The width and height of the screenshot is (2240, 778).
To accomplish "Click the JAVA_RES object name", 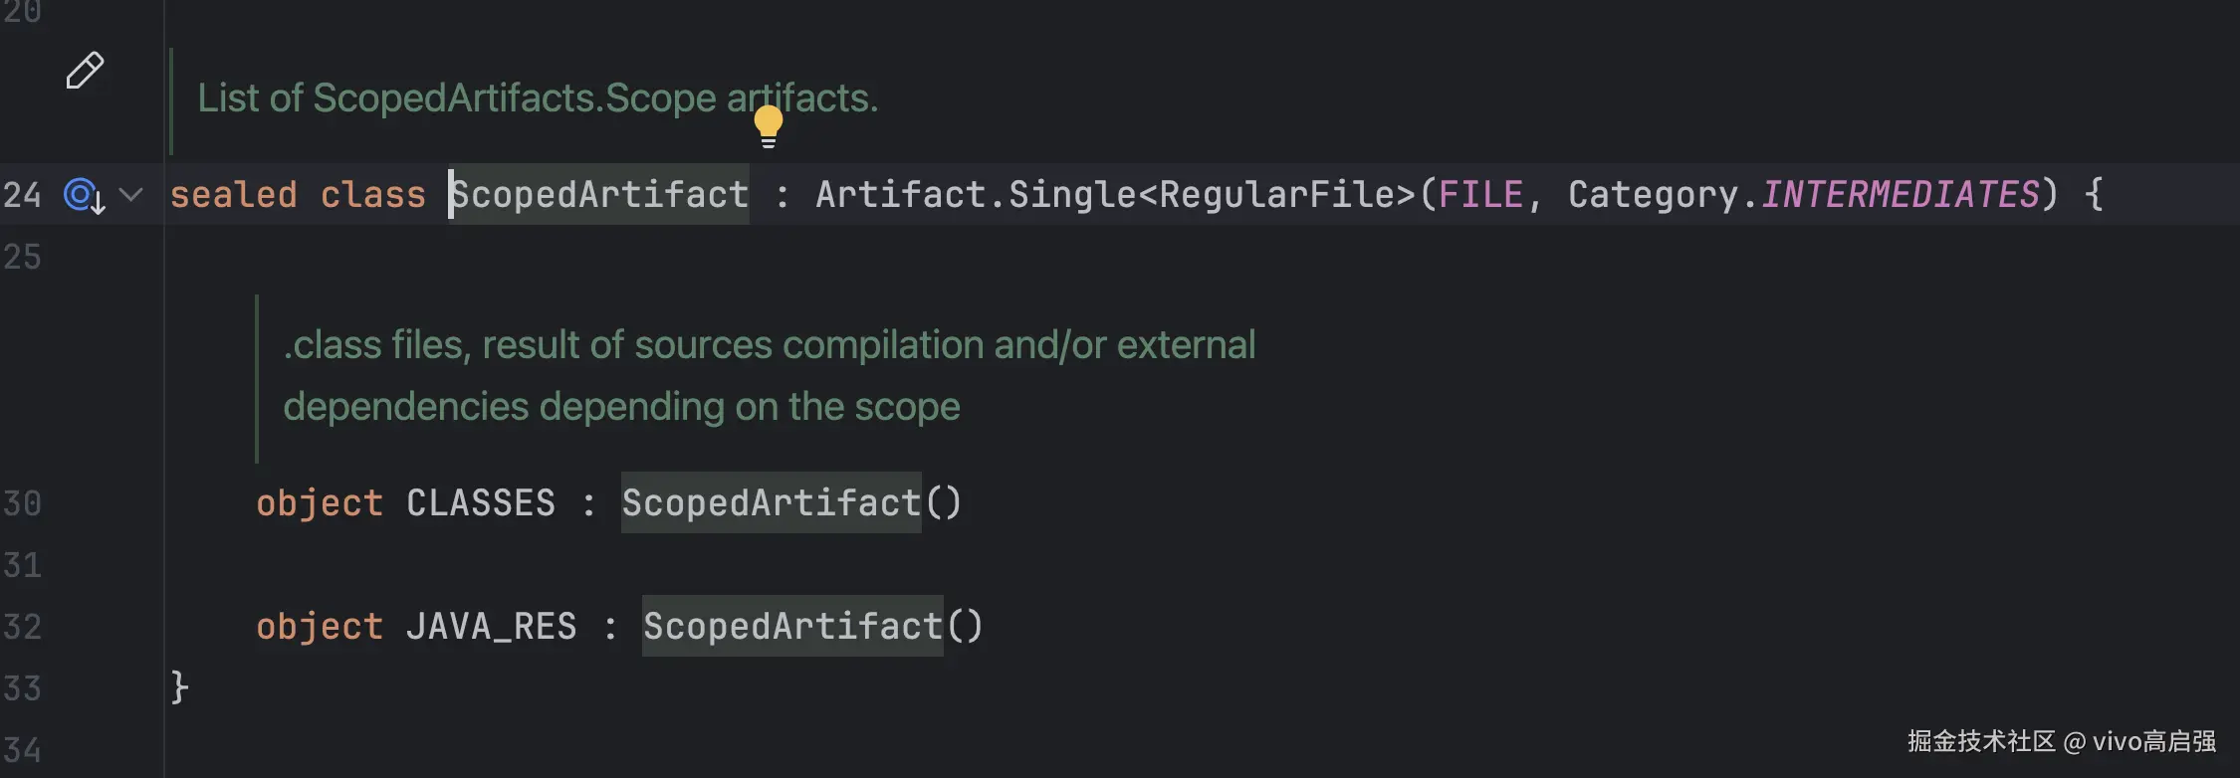I will pyautogui.click(x=491, y=627).
